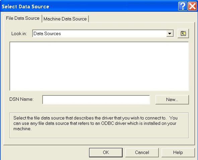Go up one folder level icon
This screenshot has height=160, width=198.
[x=183, y=33]
